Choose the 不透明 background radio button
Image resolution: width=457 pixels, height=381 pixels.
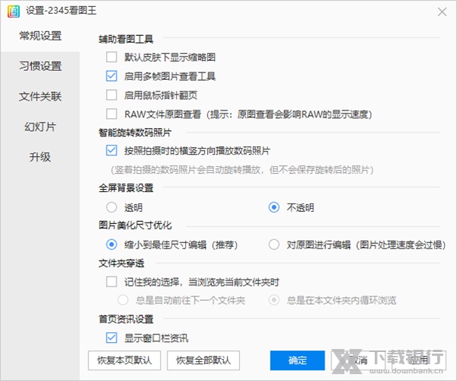coord(274,207)
